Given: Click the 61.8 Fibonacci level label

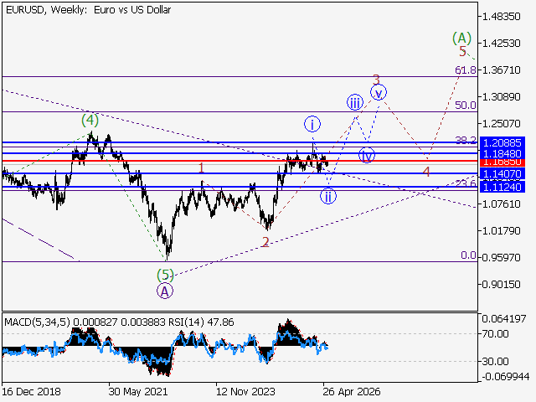Looking at the screenshot, I should point(466,70).
